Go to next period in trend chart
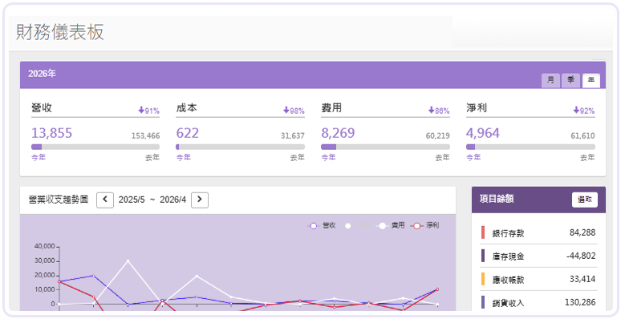621x319 pixels. point(200,200)
